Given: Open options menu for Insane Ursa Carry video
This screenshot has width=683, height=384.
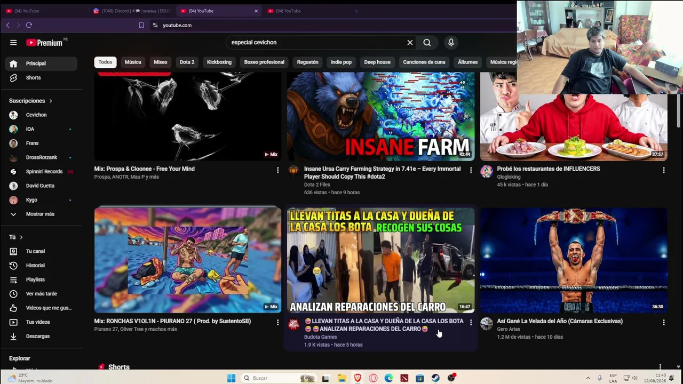Looking at the screenshot, I should coord(471,170).
